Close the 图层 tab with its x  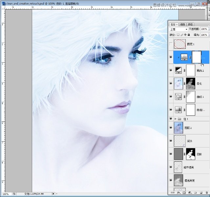point(177,25)
